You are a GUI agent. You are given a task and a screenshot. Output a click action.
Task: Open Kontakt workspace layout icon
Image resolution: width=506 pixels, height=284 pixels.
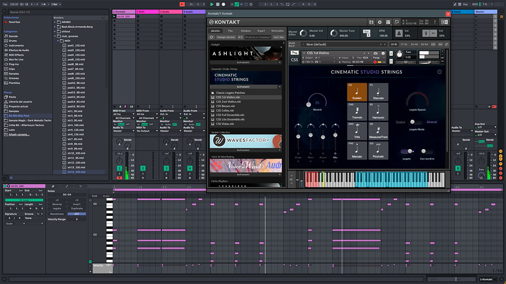(x=388, y=22)
